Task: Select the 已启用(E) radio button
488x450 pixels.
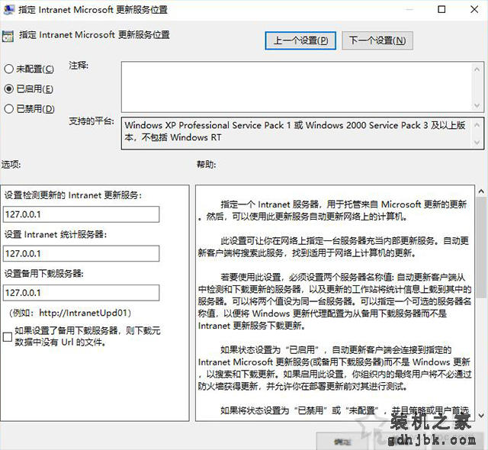Action: tap(8, 88)
